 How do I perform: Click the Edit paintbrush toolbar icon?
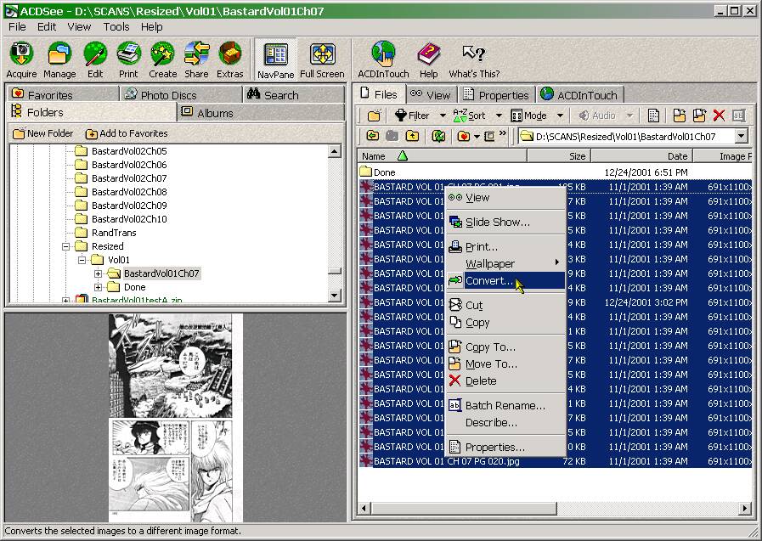click(95, 59)
